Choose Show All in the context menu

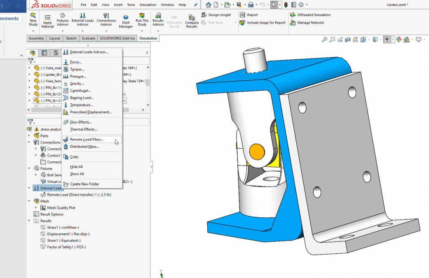click(x=77, y=174)
